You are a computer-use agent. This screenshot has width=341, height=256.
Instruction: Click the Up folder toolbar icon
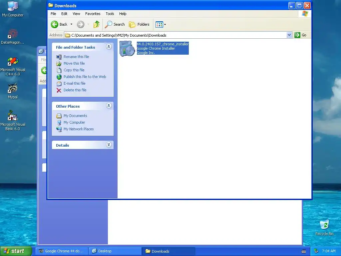coord(97,24)
